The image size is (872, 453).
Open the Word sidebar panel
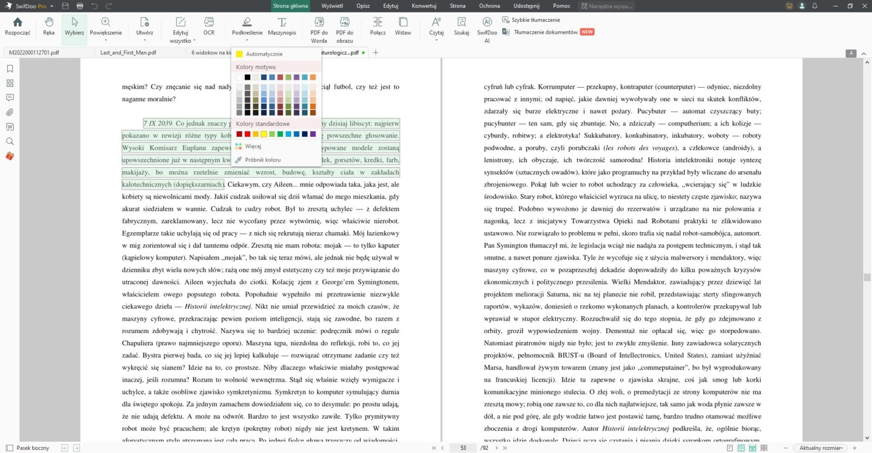pos(10,126)
